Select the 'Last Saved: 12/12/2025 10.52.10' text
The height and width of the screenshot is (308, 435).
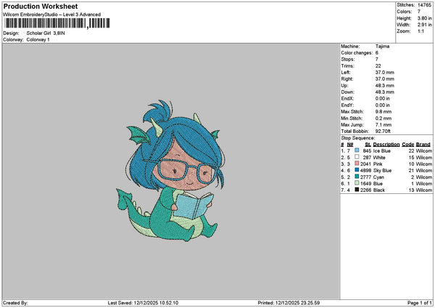pos(143,303)
